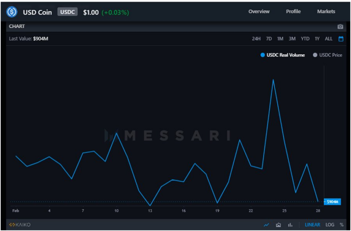351x231 pixels.
Task: Switch to bar chart view
Action: (290, 225)
